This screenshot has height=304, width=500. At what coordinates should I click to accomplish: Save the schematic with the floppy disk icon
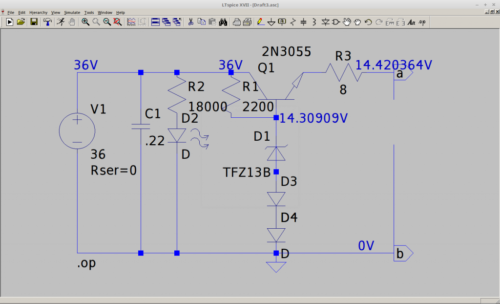[x=34, y=22]
